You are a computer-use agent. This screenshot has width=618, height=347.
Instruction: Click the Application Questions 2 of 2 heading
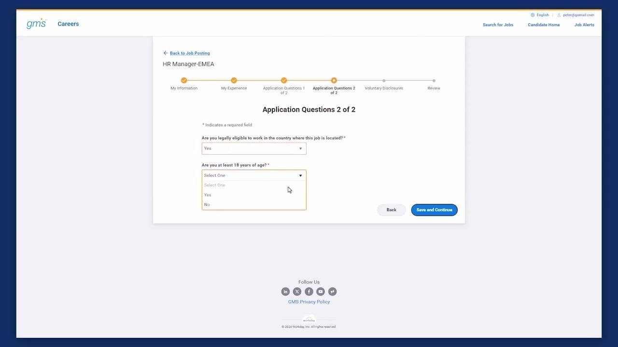point(309,109)
